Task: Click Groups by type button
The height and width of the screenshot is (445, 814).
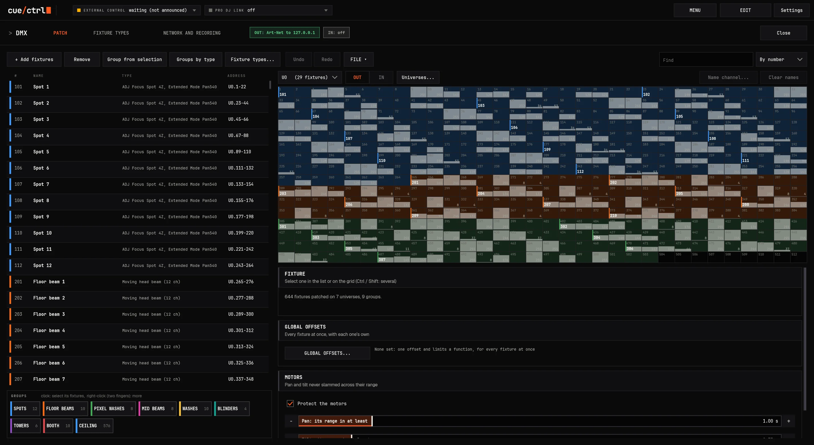Action: [196, 59]
